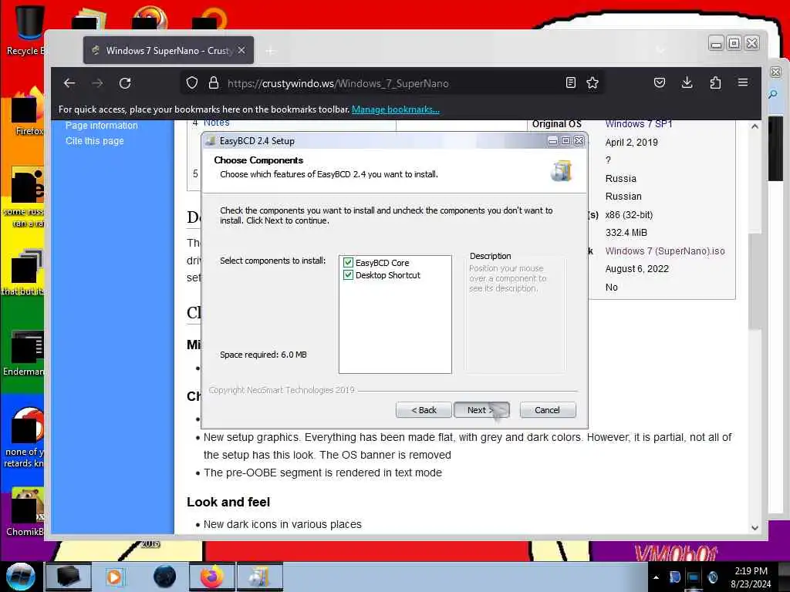The image size is (790, 592).
Task: Select the 'Russian' language value text
Action: pos(623,197)
